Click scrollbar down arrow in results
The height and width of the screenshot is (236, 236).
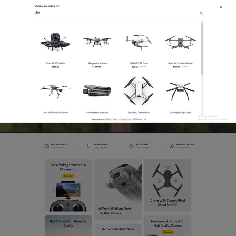tap(202, 114)
